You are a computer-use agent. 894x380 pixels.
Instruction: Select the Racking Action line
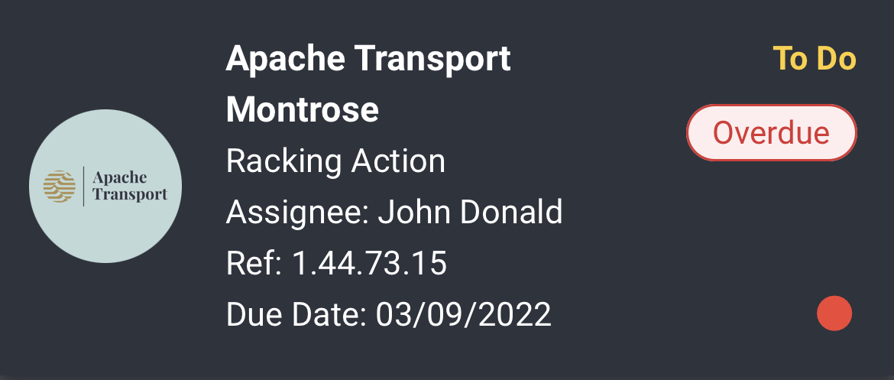point(335,161)
